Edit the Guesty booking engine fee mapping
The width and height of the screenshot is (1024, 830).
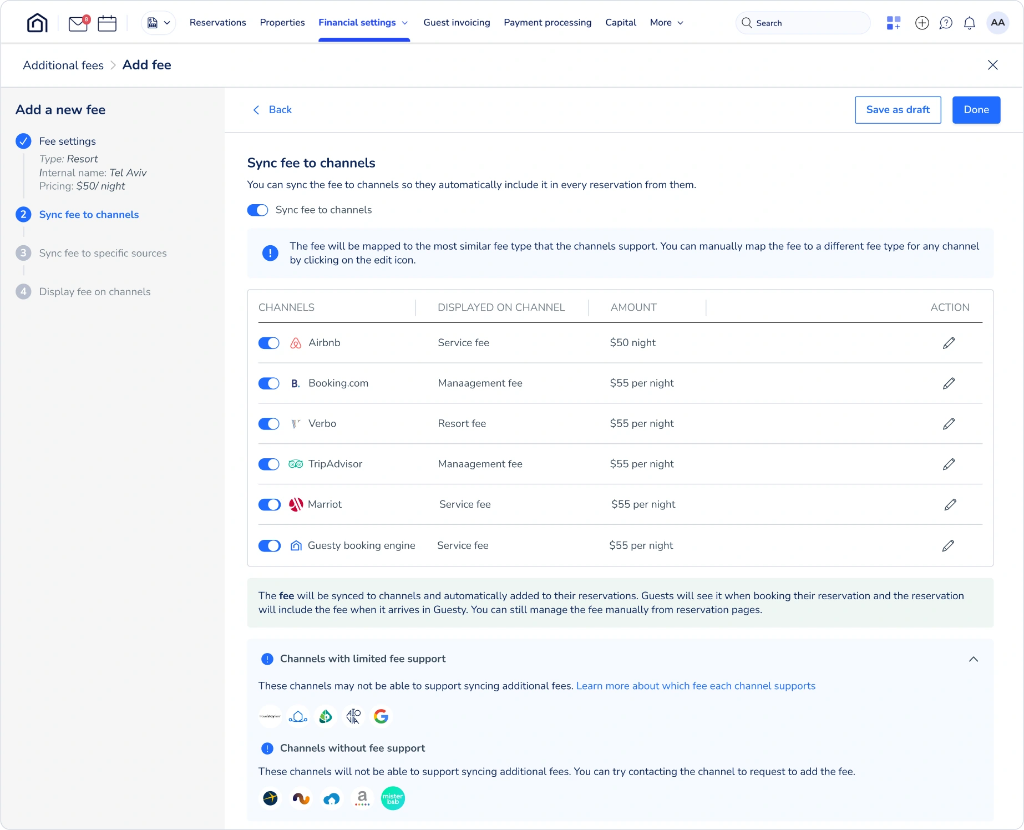(x=948, y=545)
